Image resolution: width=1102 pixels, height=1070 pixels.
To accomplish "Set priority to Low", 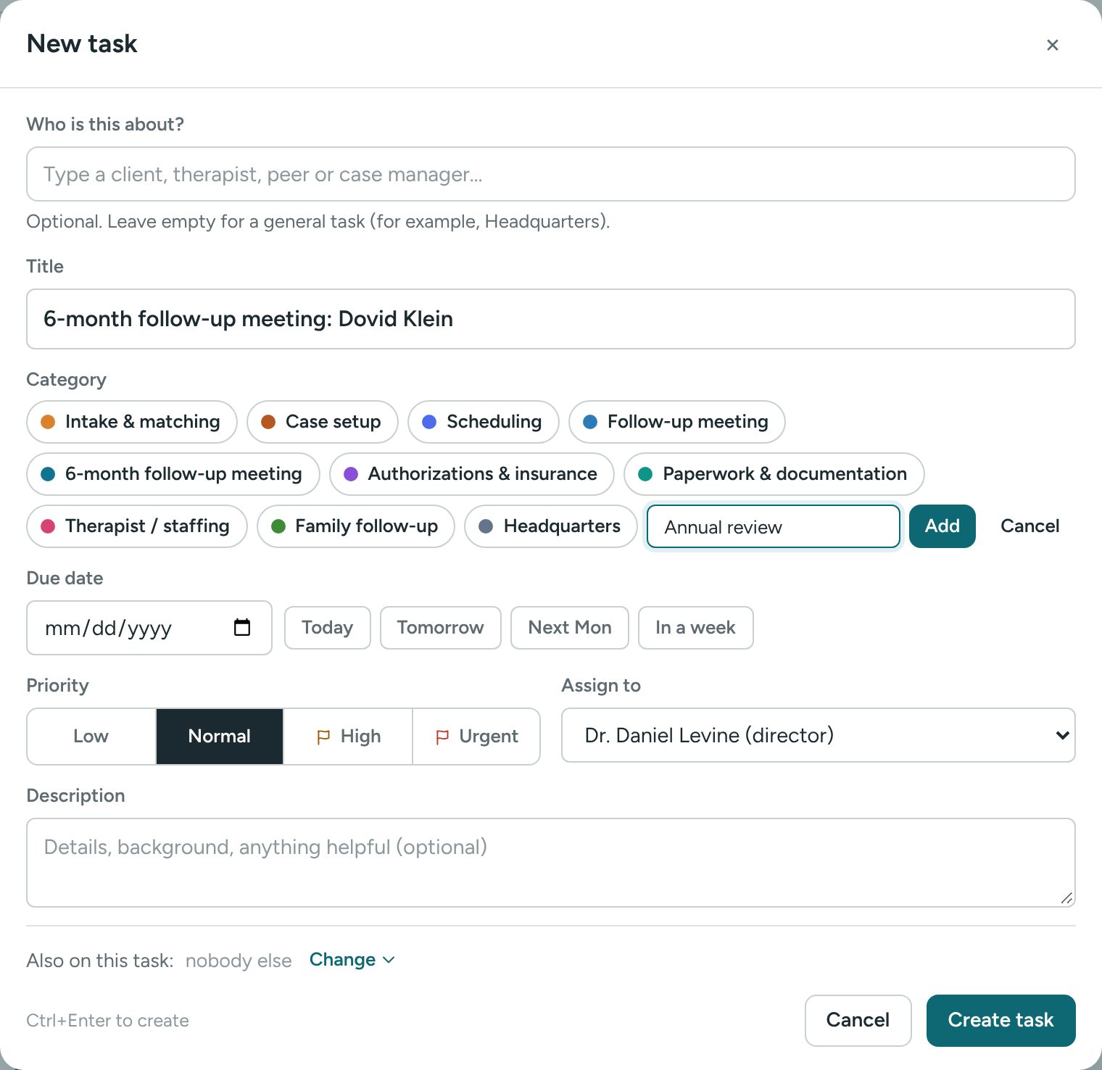I will [91, 737].
